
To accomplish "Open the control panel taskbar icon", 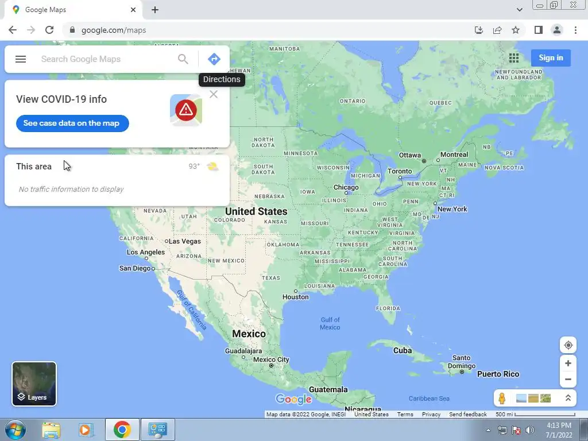I will click(x=157, y=430).
